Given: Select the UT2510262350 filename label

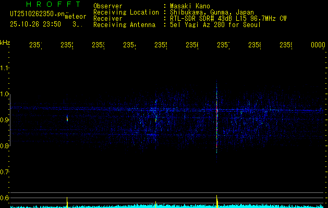Looking at the screenshot, I should coord(35,14).
